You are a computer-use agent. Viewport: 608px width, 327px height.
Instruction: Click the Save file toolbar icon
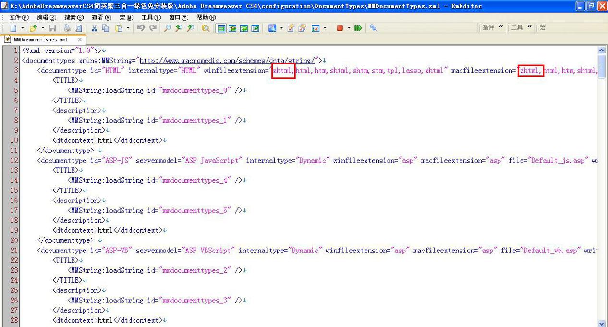tap(52, 28)
